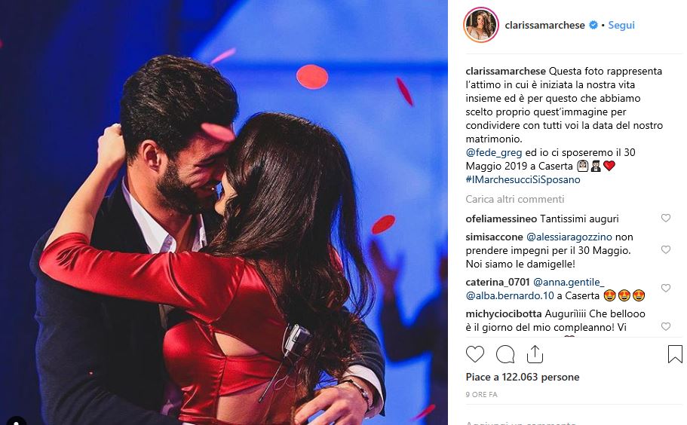Like caterina_0701's comment heart

[x=666, y=288]
